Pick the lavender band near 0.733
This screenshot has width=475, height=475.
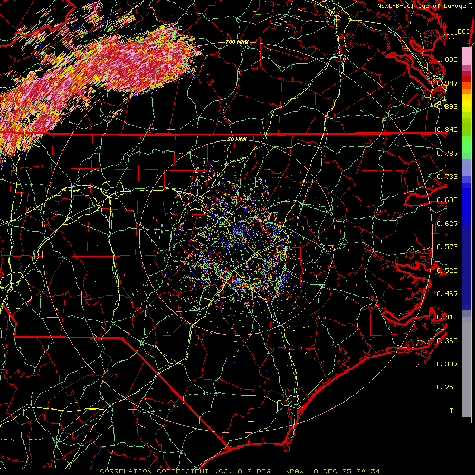[466, 167]
